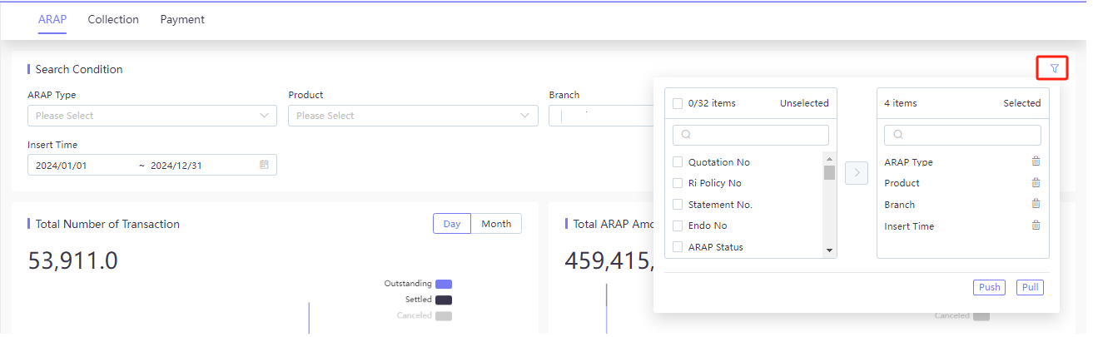Switch to the Collection tab

point(113,19)
